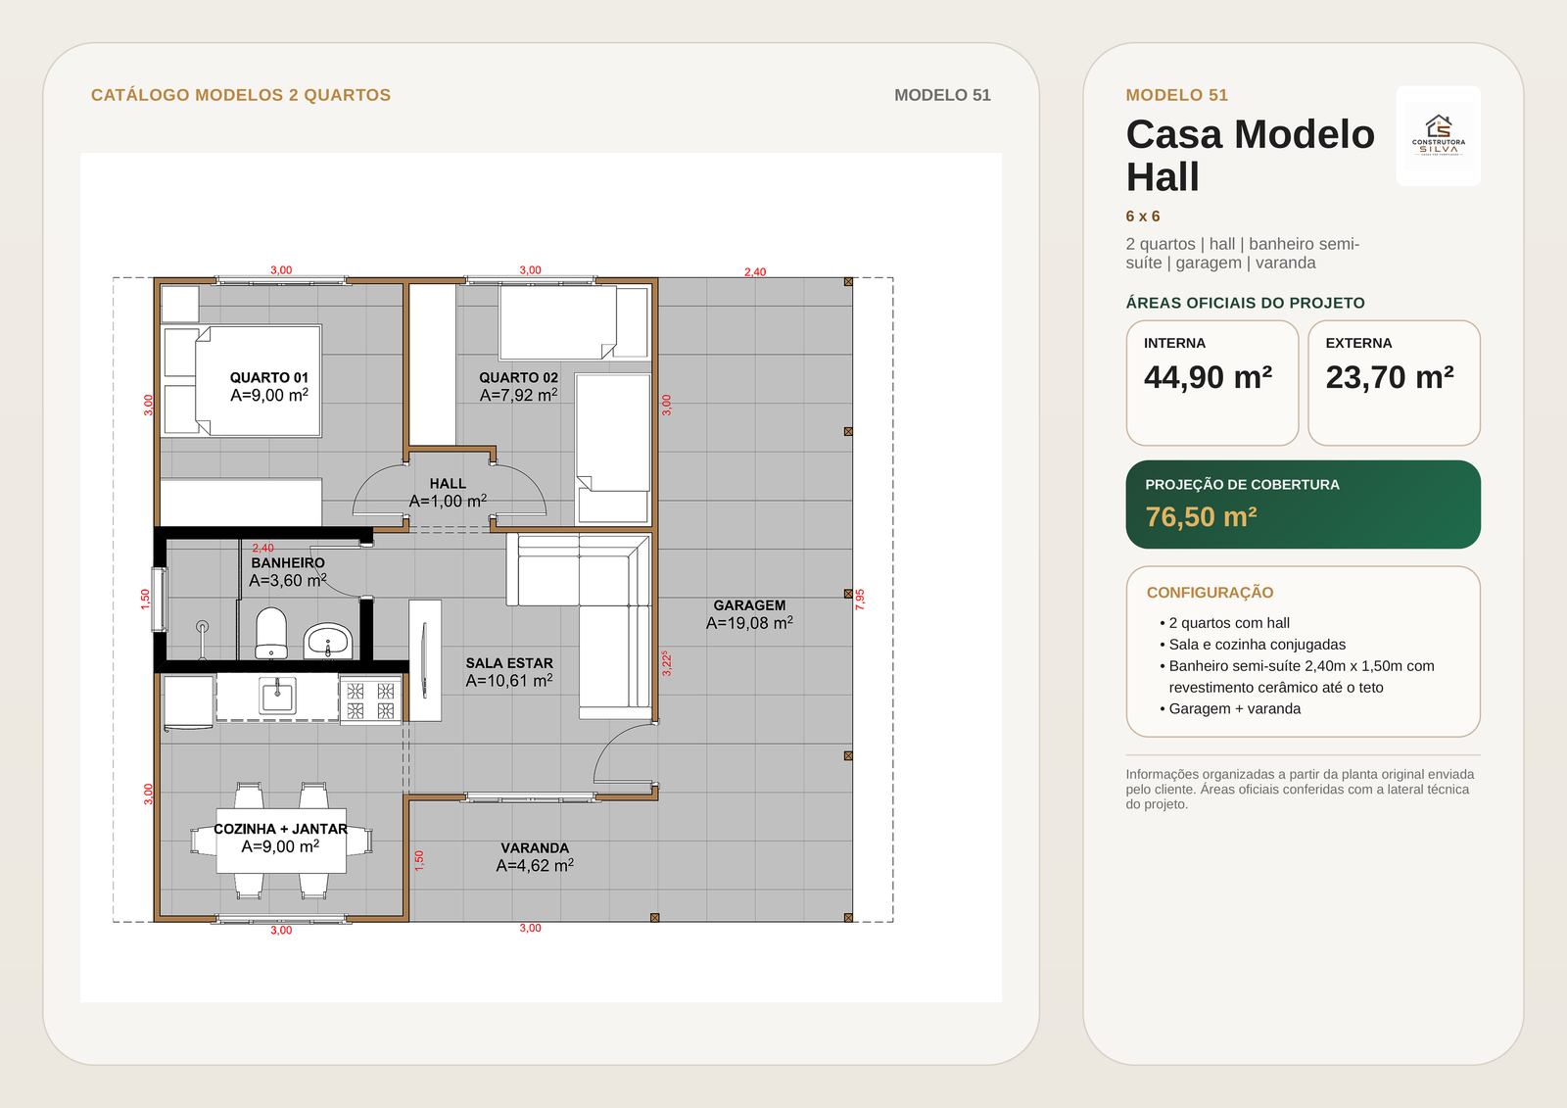This screenshot has width=1567, height=1108.
Task: Click the 'Casa Modelo Hall' title
Action: (1250, 156)
